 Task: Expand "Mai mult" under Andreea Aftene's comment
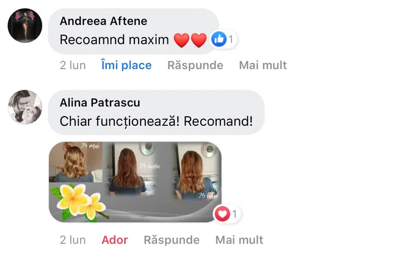(263, 65)
